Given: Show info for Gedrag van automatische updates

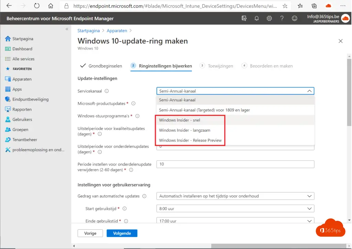Looking at the screenshot, I should coord(144,196).
